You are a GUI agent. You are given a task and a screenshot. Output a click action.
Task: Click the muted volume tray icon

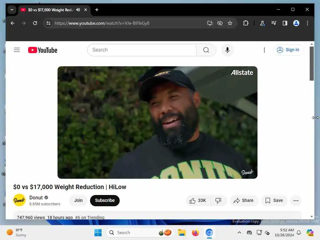[x=267, y=232]
